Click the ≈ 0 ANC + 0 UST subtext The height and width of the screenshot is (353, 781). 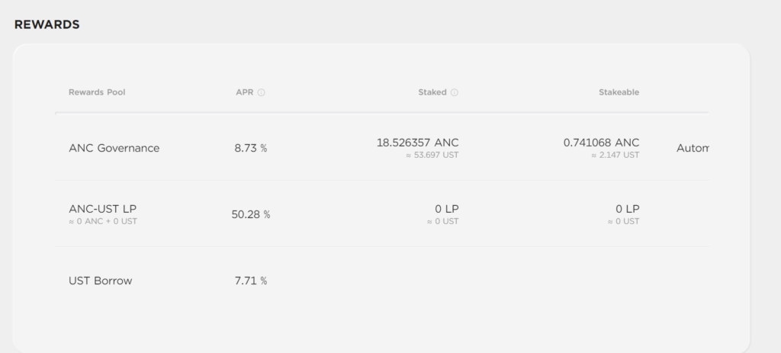(103, 222)
